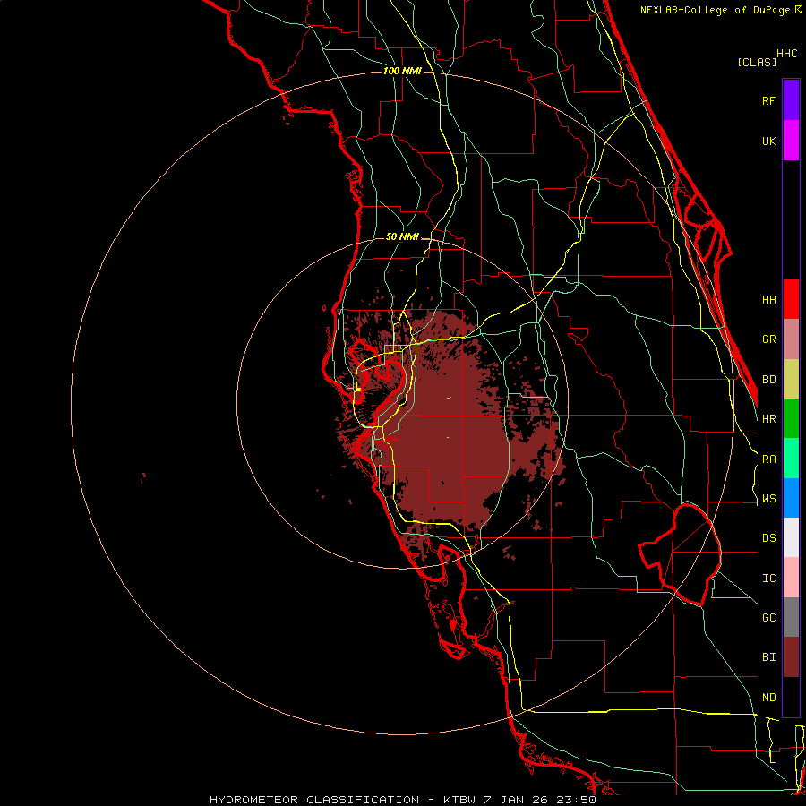The height and width of the screenshot is (806, 806).
Task: Click the IC legend label
Action: coord(768,579)
